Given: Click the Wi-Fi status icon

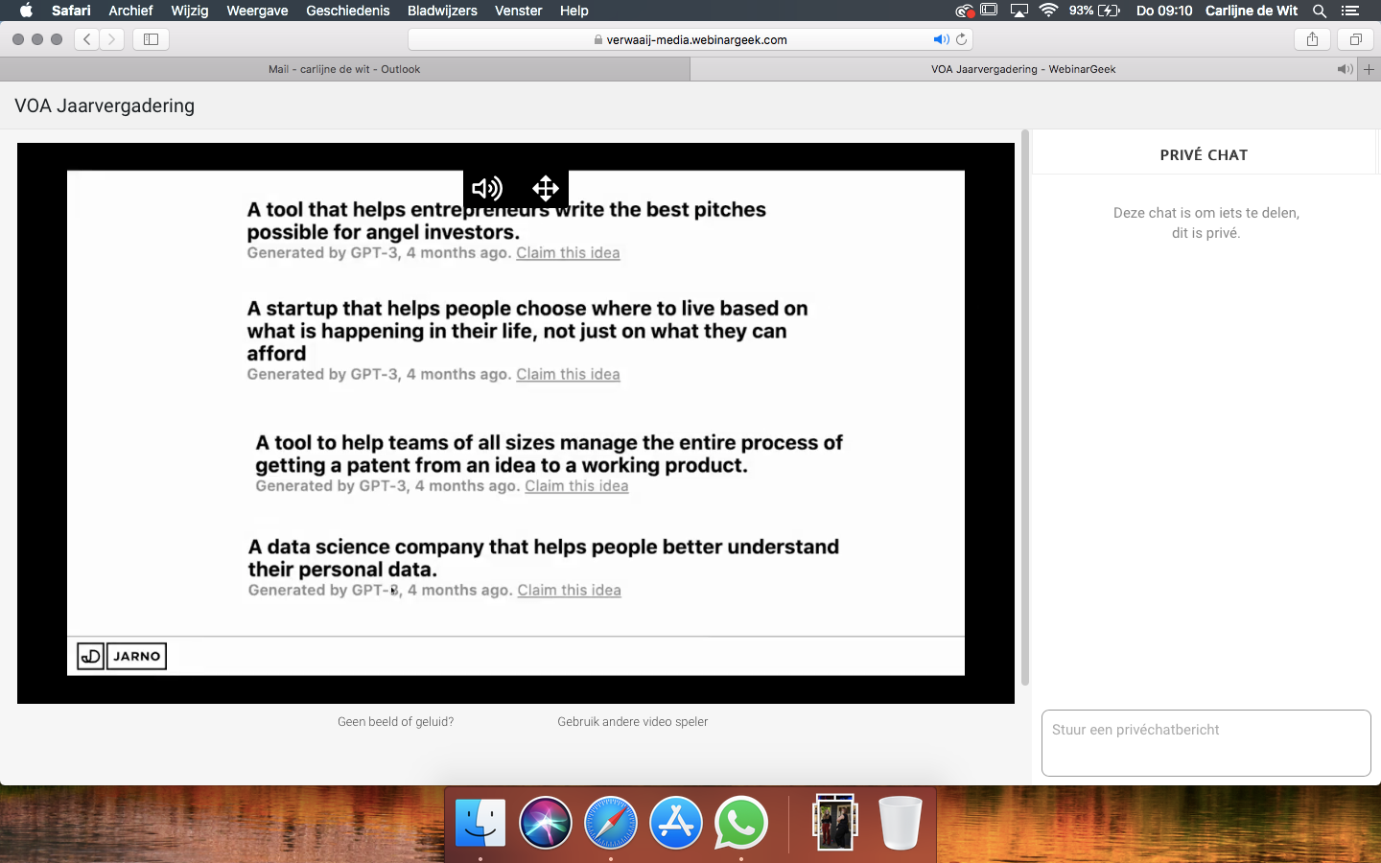Looking at the screenshot, I should 1048,11.
